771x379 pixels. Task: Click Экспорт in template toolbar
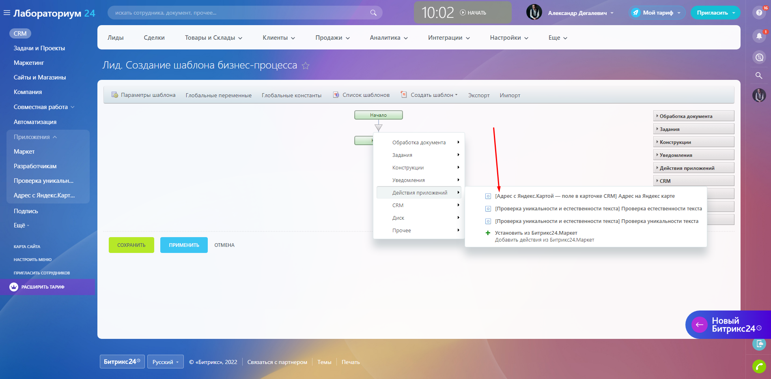tap(479, 95)
